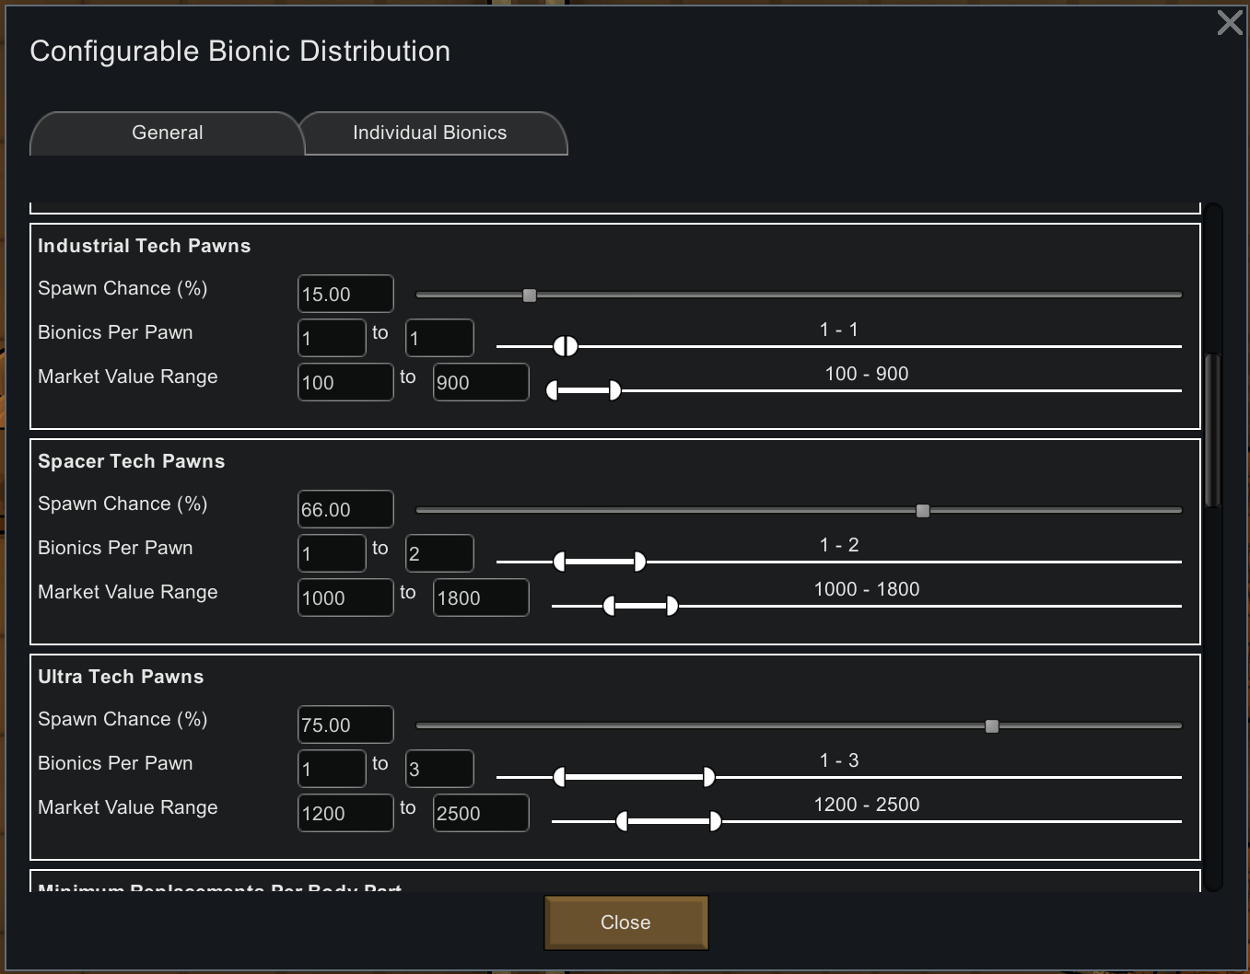Click right handle of Spacer Market Value range
Screen dimensions: 1250x974
(672, 606)
